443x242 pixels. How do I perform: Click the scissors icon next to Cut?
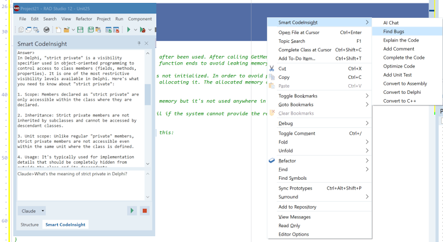click(x=272, y=69)
